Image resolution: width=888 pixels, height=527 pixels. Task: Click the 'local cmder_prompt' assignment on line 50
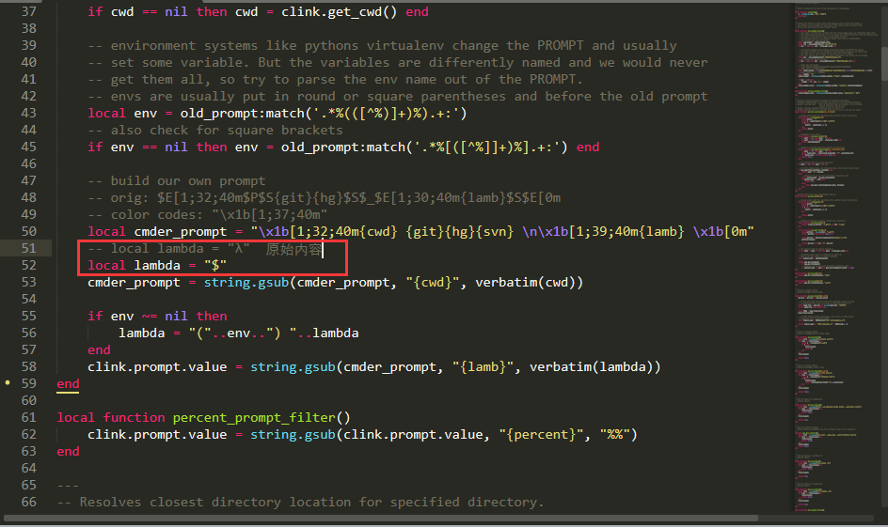[x=420, y=232]
